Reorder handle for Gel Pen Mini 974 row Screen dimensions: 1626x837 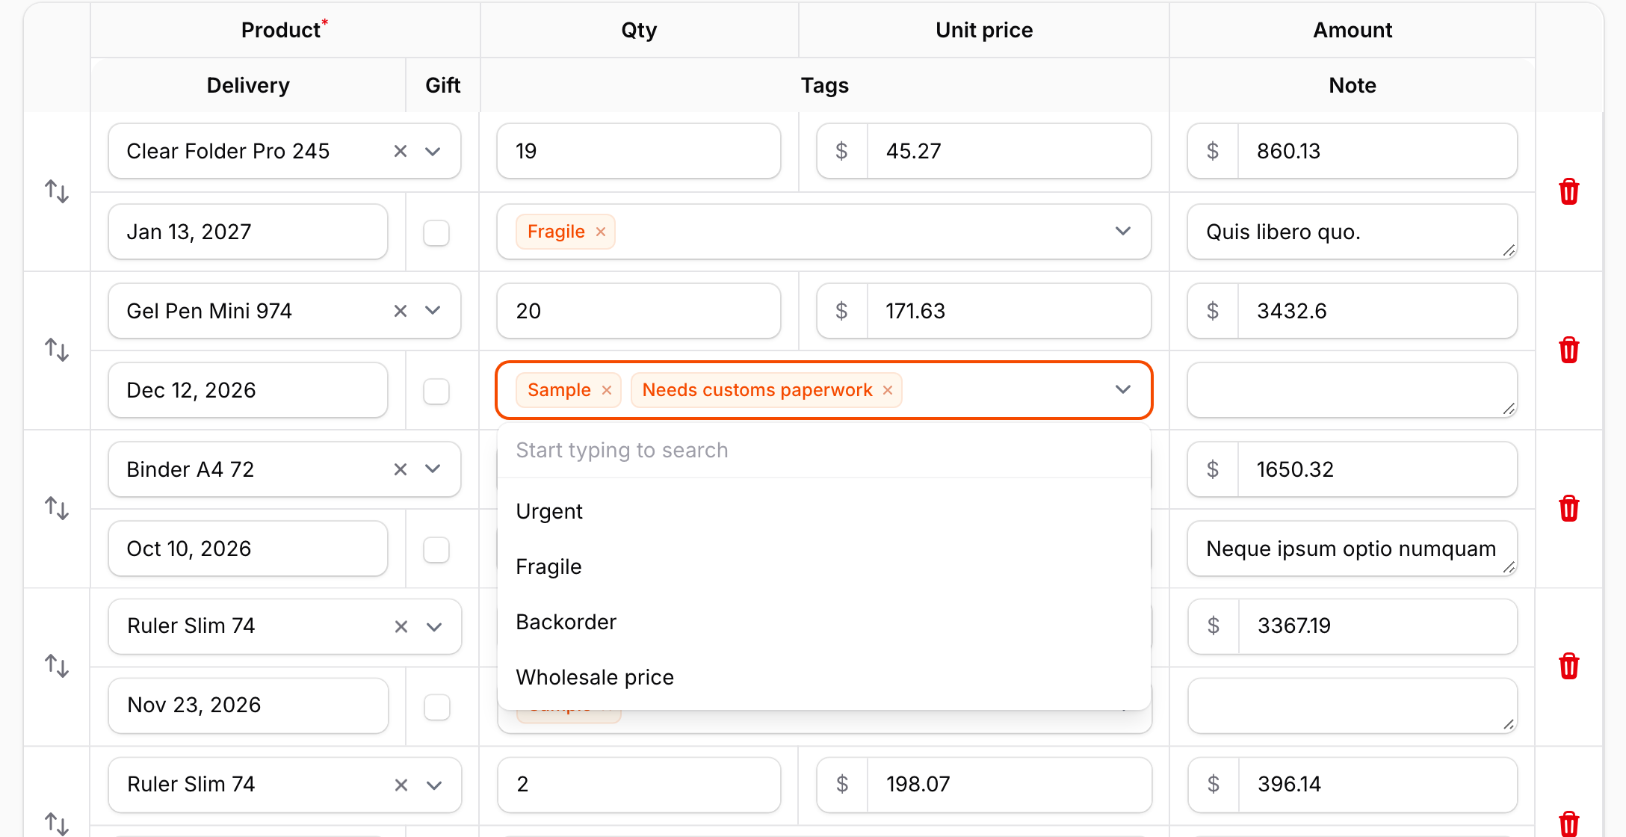[x=57, y=350]
